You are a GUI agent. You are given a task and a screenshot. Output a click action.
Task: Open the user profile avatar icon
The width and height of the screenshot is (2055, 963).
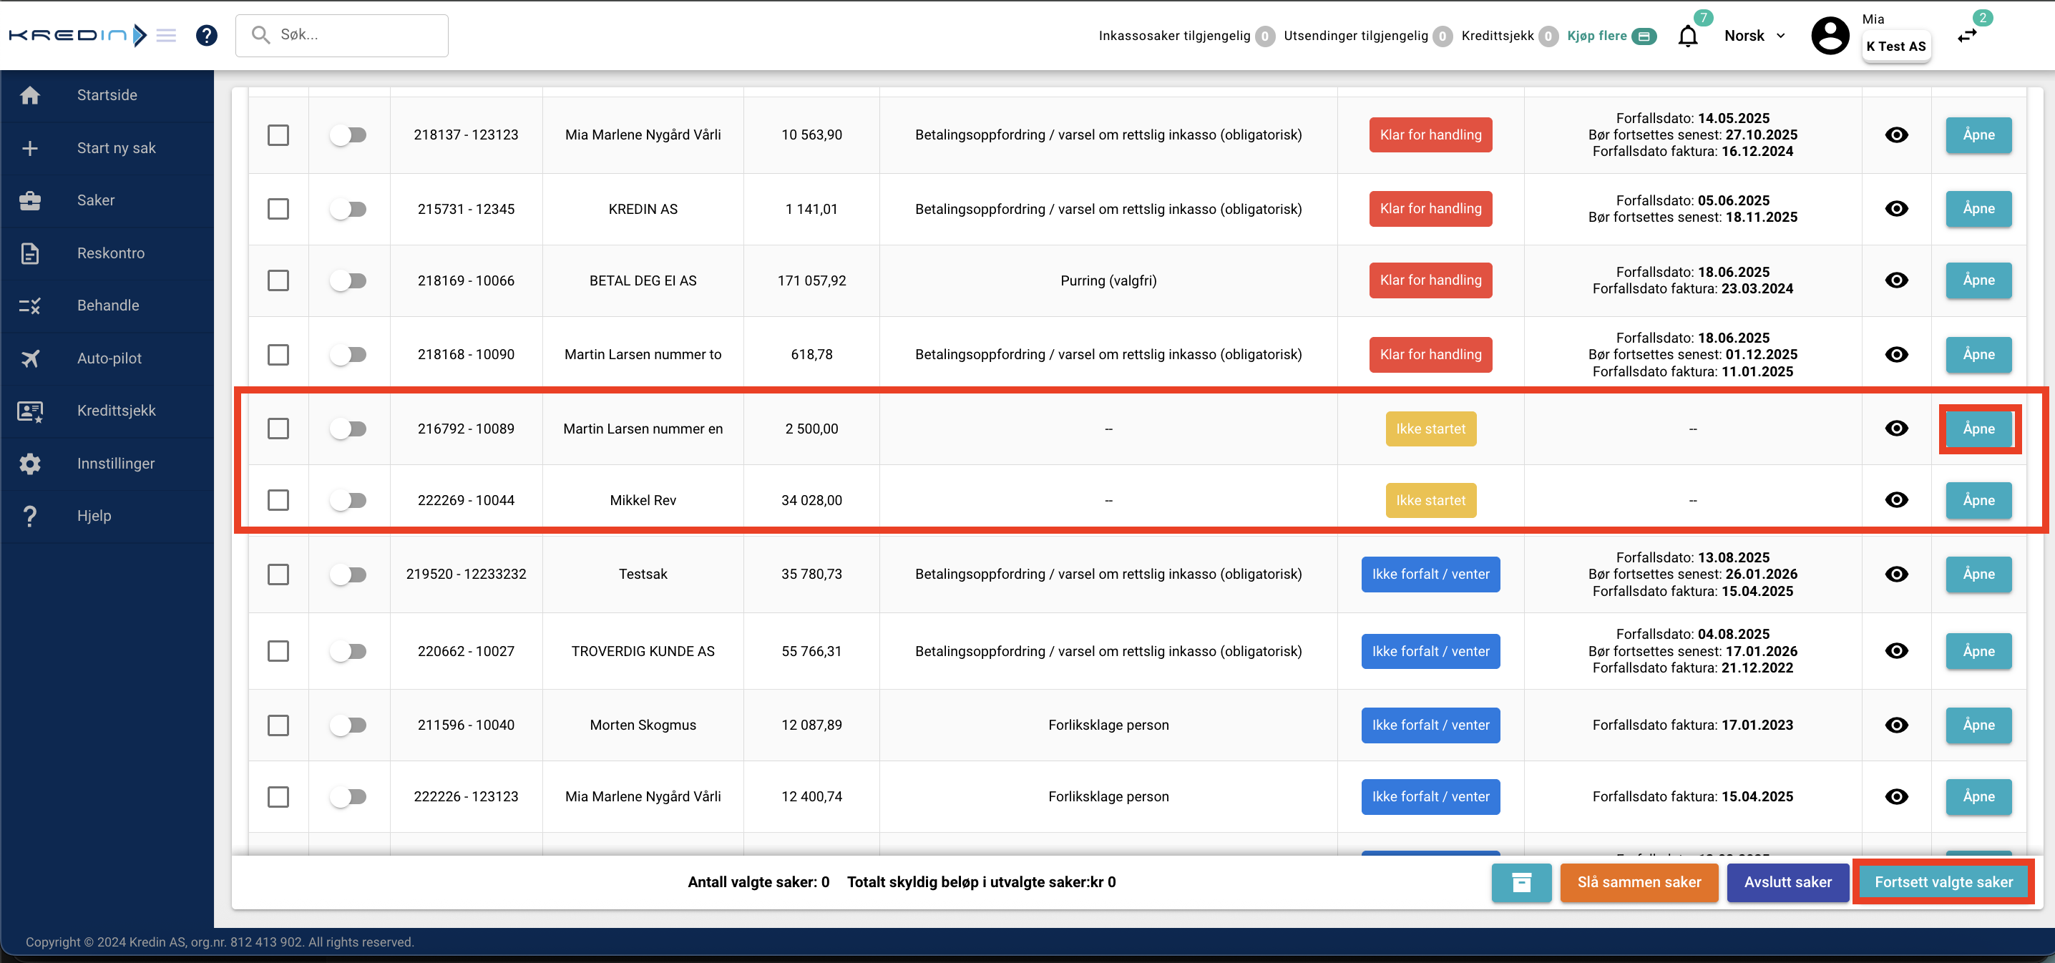click(x=1830, y=36)
